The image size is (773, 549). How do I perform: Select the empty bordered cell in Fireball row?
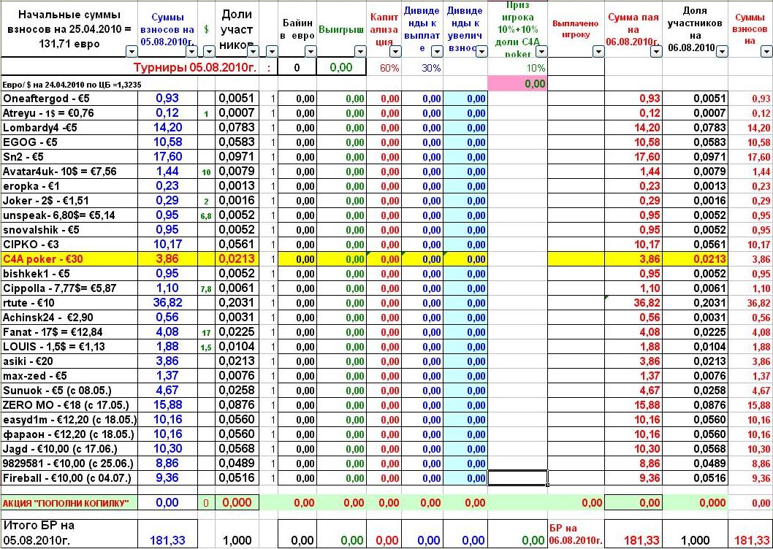[x=517, y=478]
